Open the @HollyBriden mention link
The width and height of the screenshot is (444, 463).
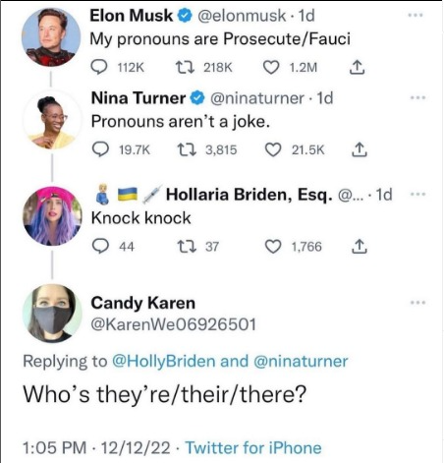click(x=164, y=362)
